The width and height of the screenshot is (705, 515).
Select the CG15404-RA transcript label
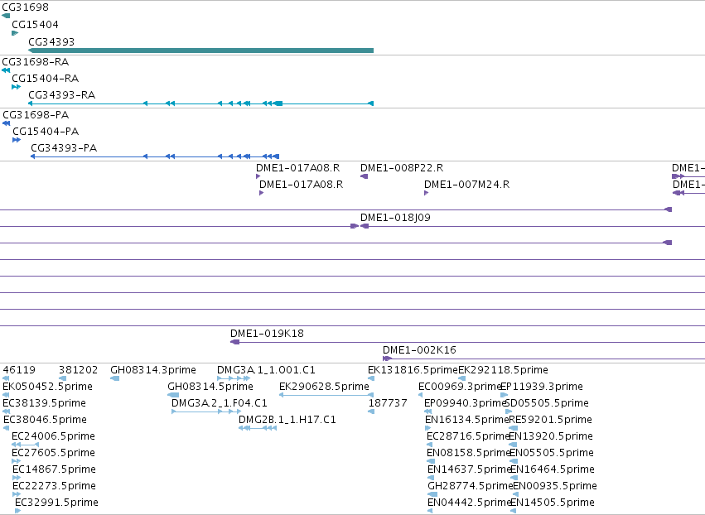click(x=46, y=78)
